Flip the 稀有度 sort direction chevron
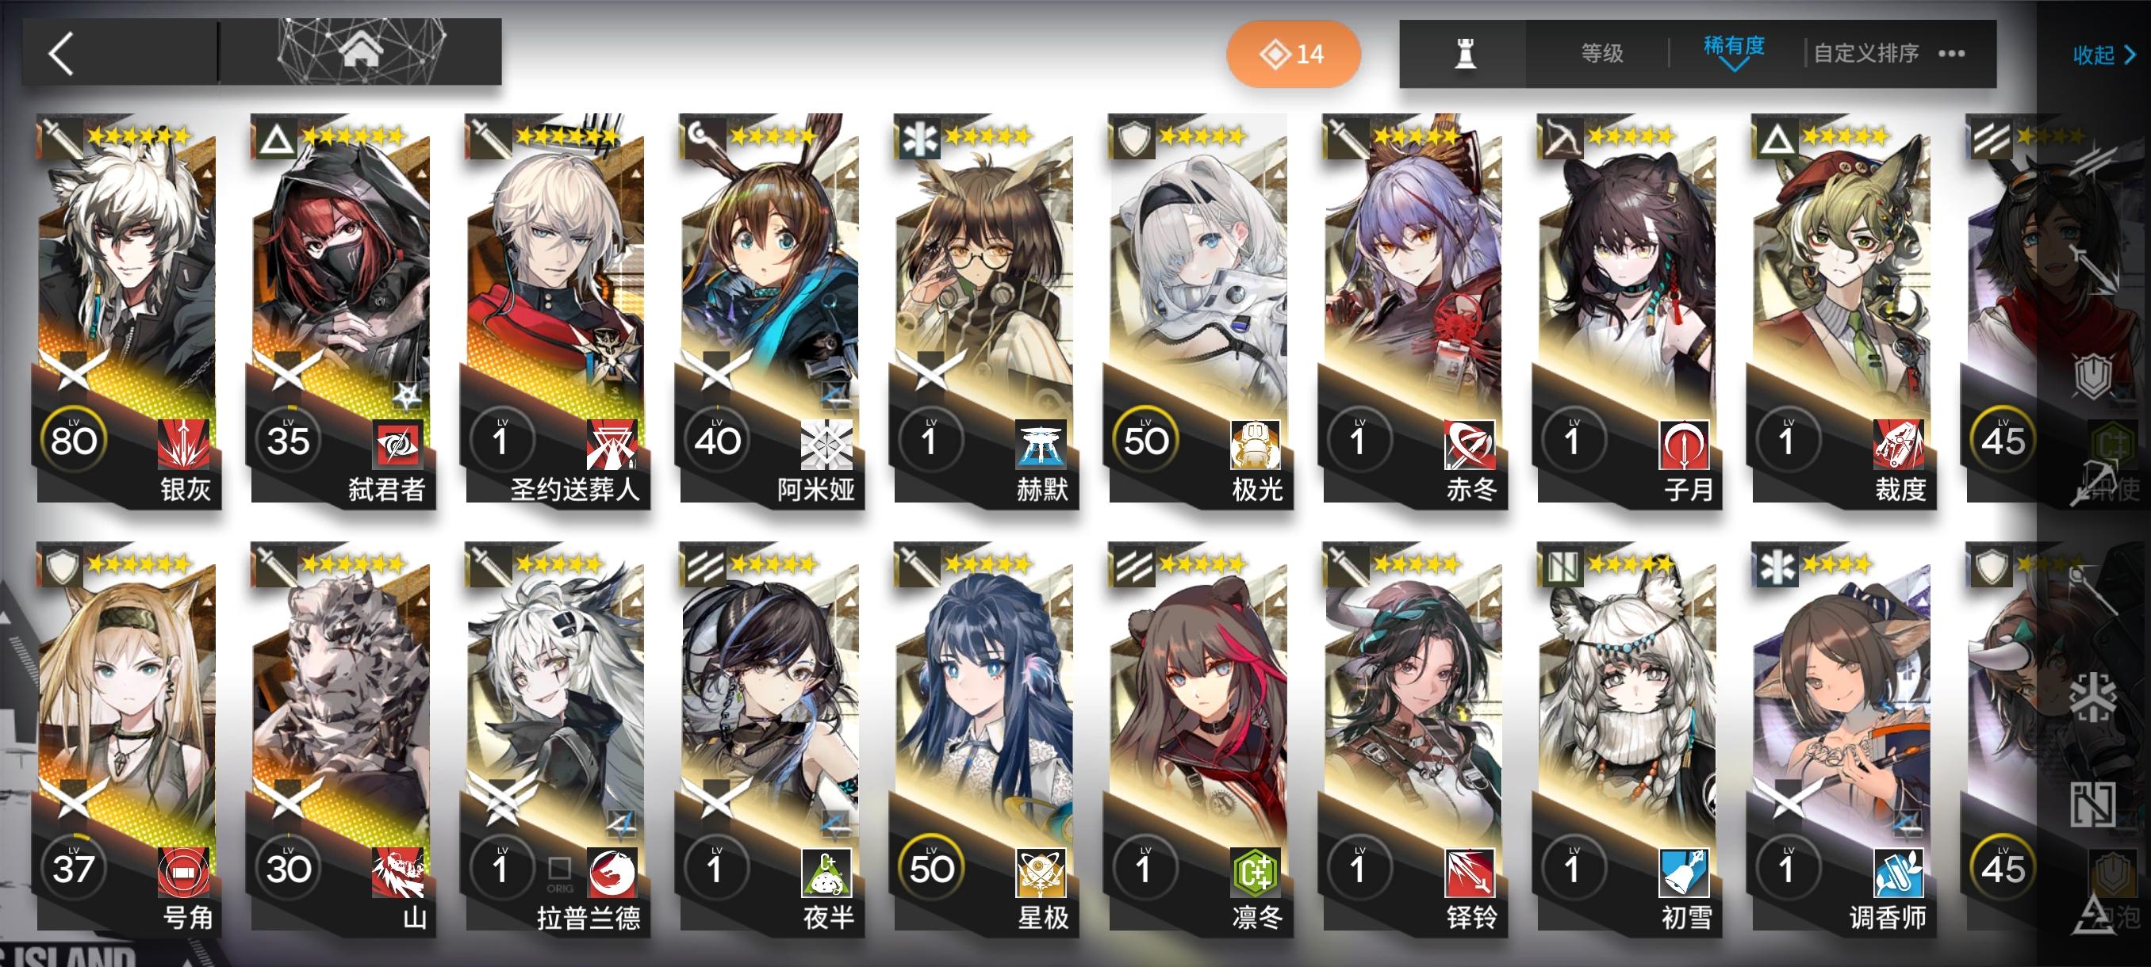Screen dimensions: 2151x967 click(1734, 65)
